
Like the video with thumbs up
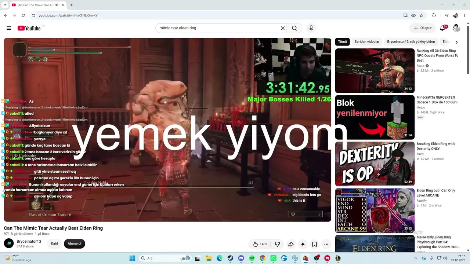(260, 244)
